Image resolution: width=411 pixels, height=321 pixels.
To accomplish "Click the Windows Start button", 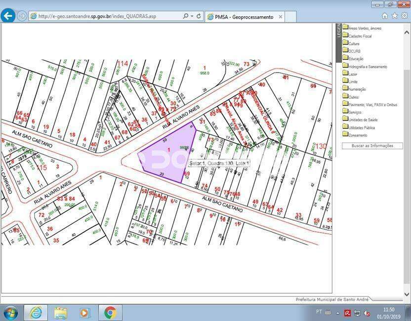I will tap(10, 313).
